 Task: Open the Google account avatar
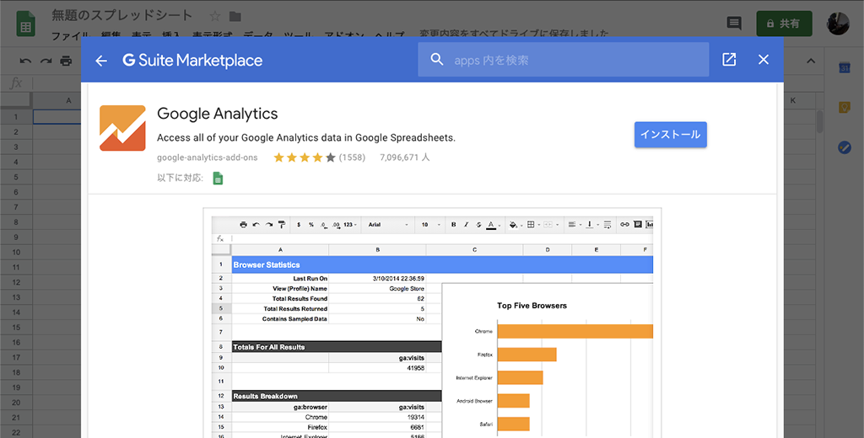[x=838, y=23]
